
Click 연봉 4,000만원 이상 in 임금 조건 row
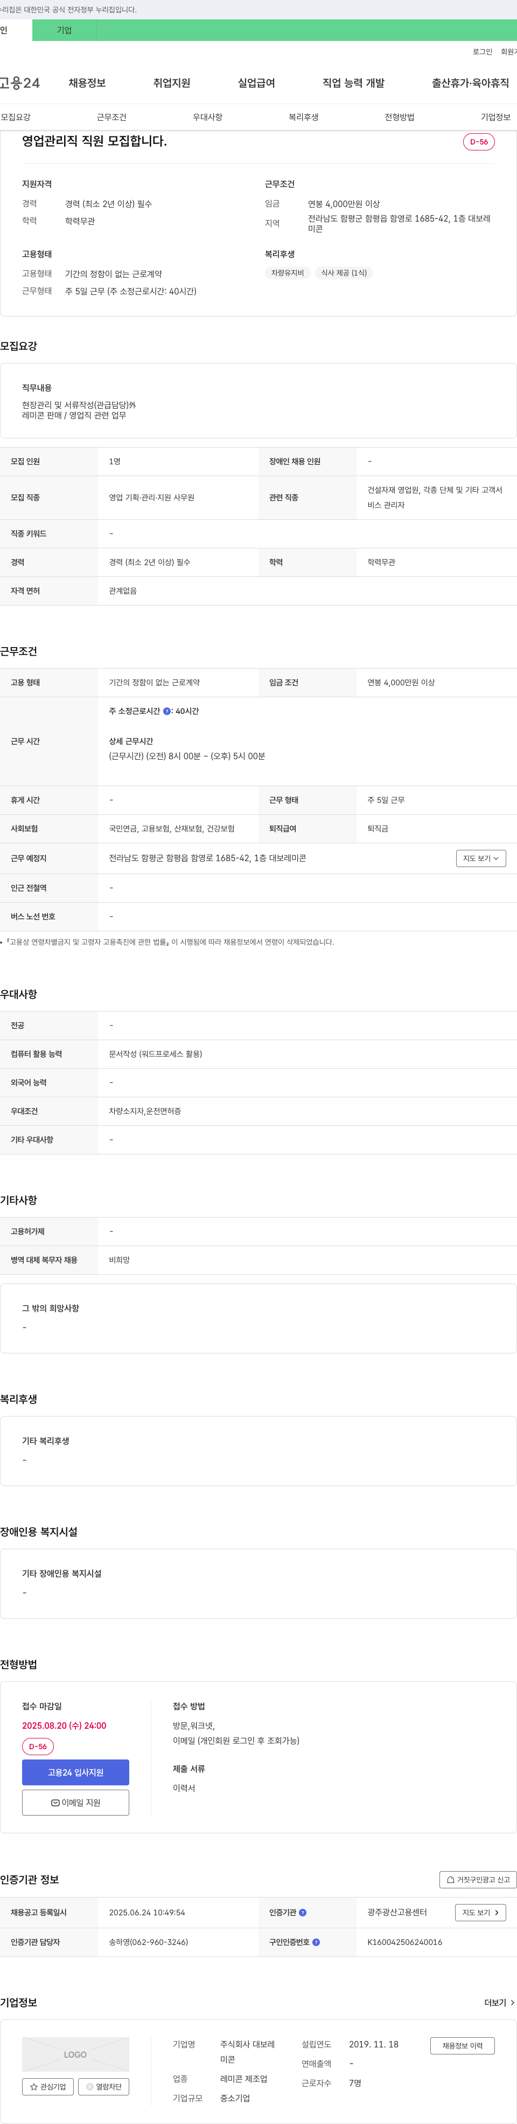pyautogui.click(x=401, y=683)
